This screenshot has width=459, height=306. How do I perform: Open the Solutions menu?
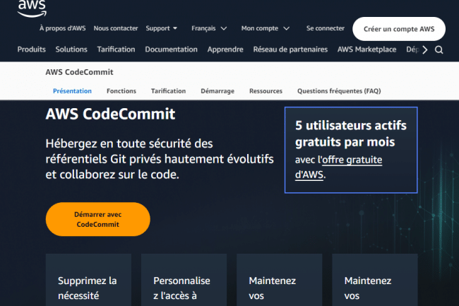[x=71, y=49]
